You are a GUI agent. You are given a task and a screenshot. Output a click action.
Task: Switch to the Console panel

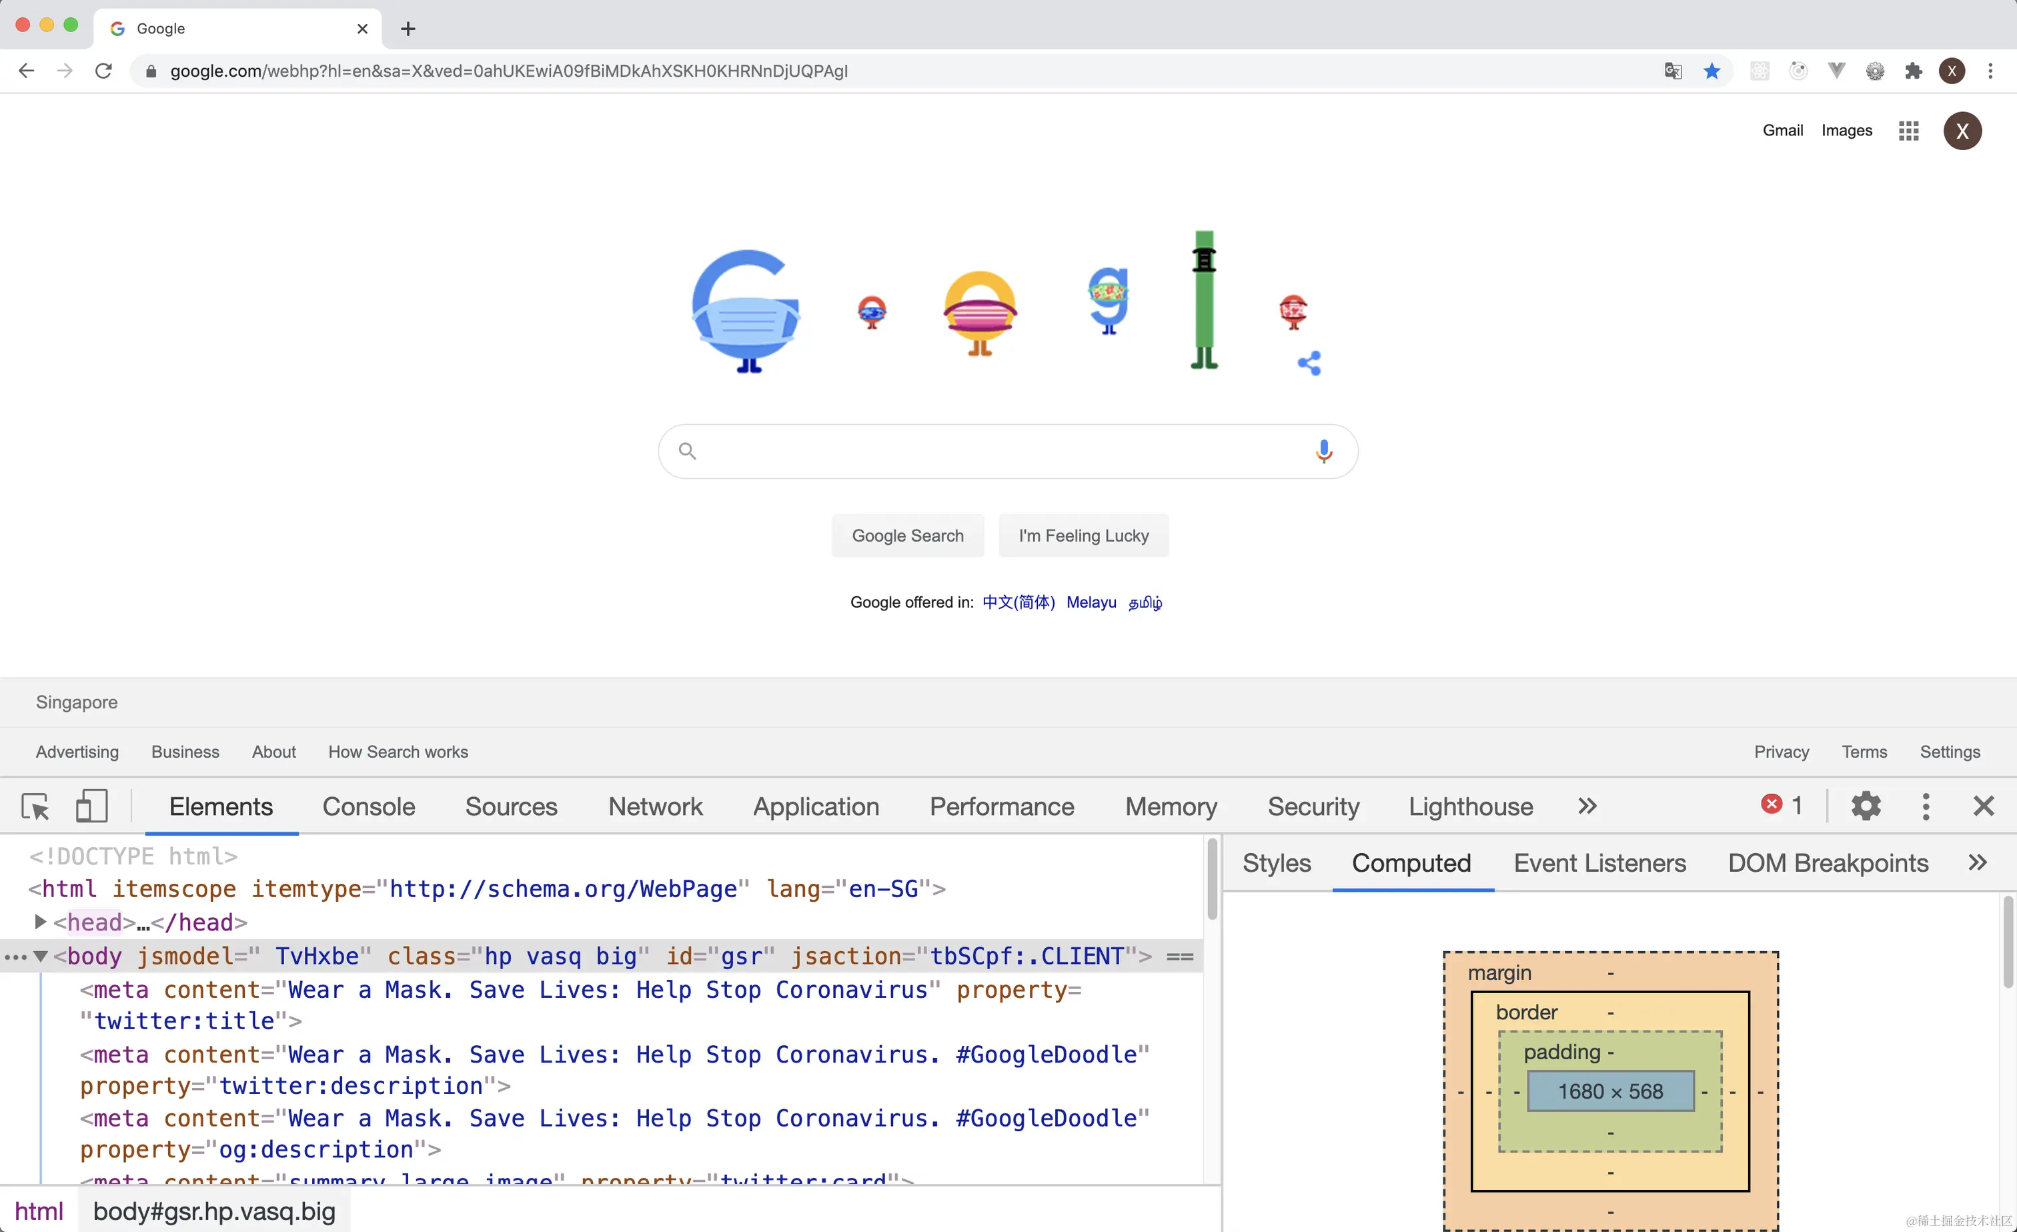pos(368,806)
